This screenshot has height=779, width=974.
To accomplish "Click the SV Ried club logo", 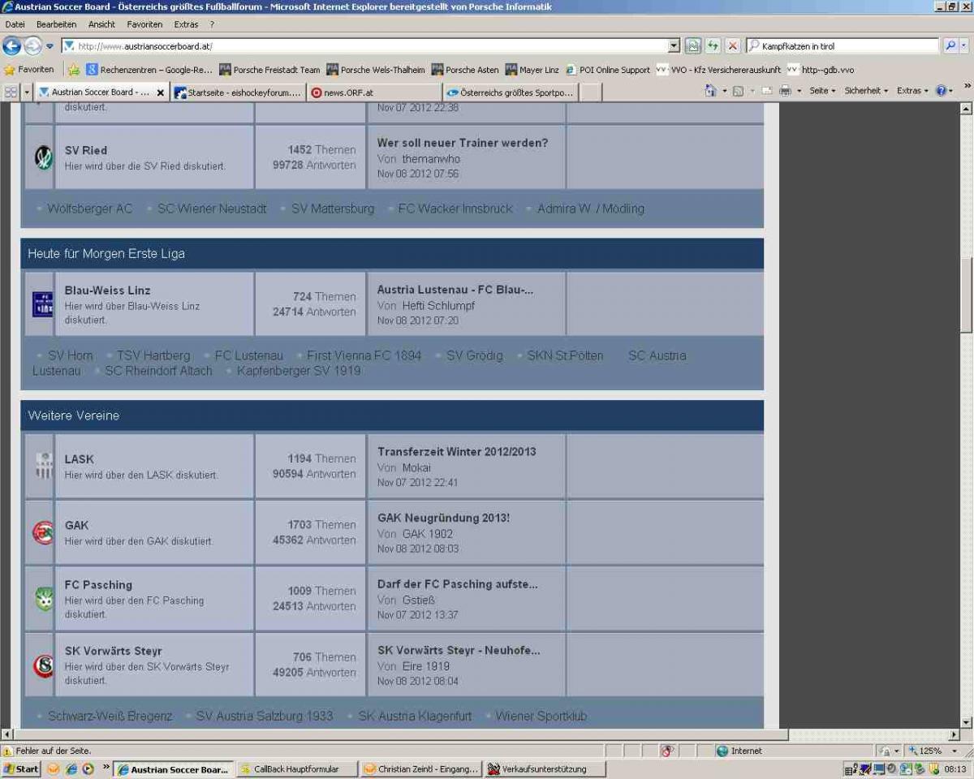I will coord(43,157).
